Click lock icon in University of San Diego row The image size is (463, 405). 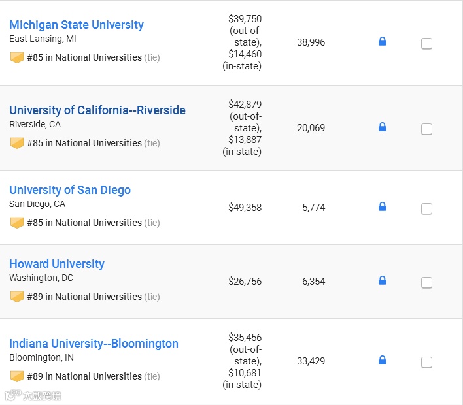(383, 207)
